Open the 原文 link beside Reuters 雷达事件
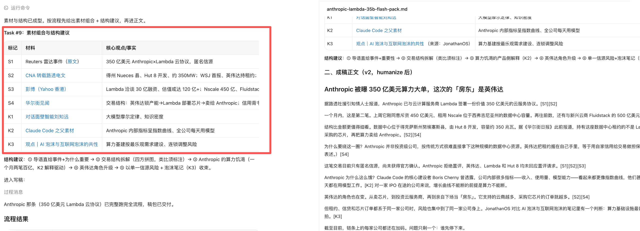Screen dimensions: 640x231 tap(72, 62)
